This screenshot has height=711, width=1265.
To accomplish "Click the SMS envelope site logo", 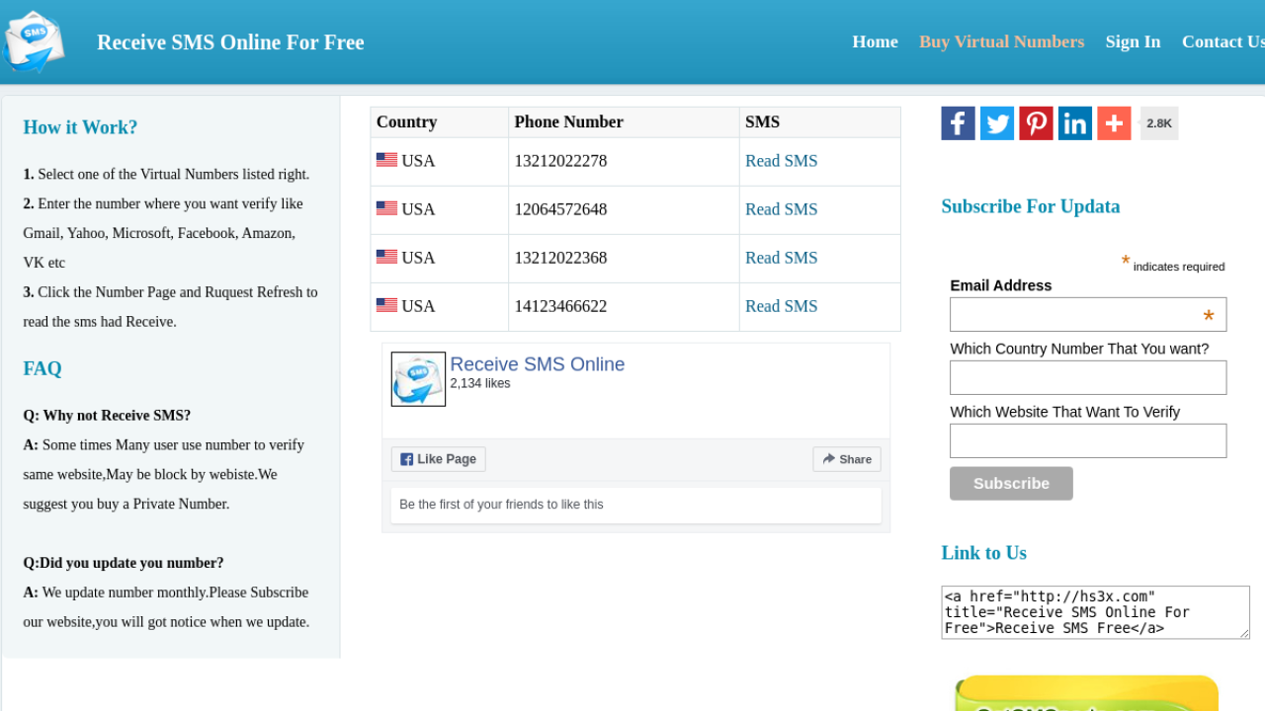I will click(33, 41).
